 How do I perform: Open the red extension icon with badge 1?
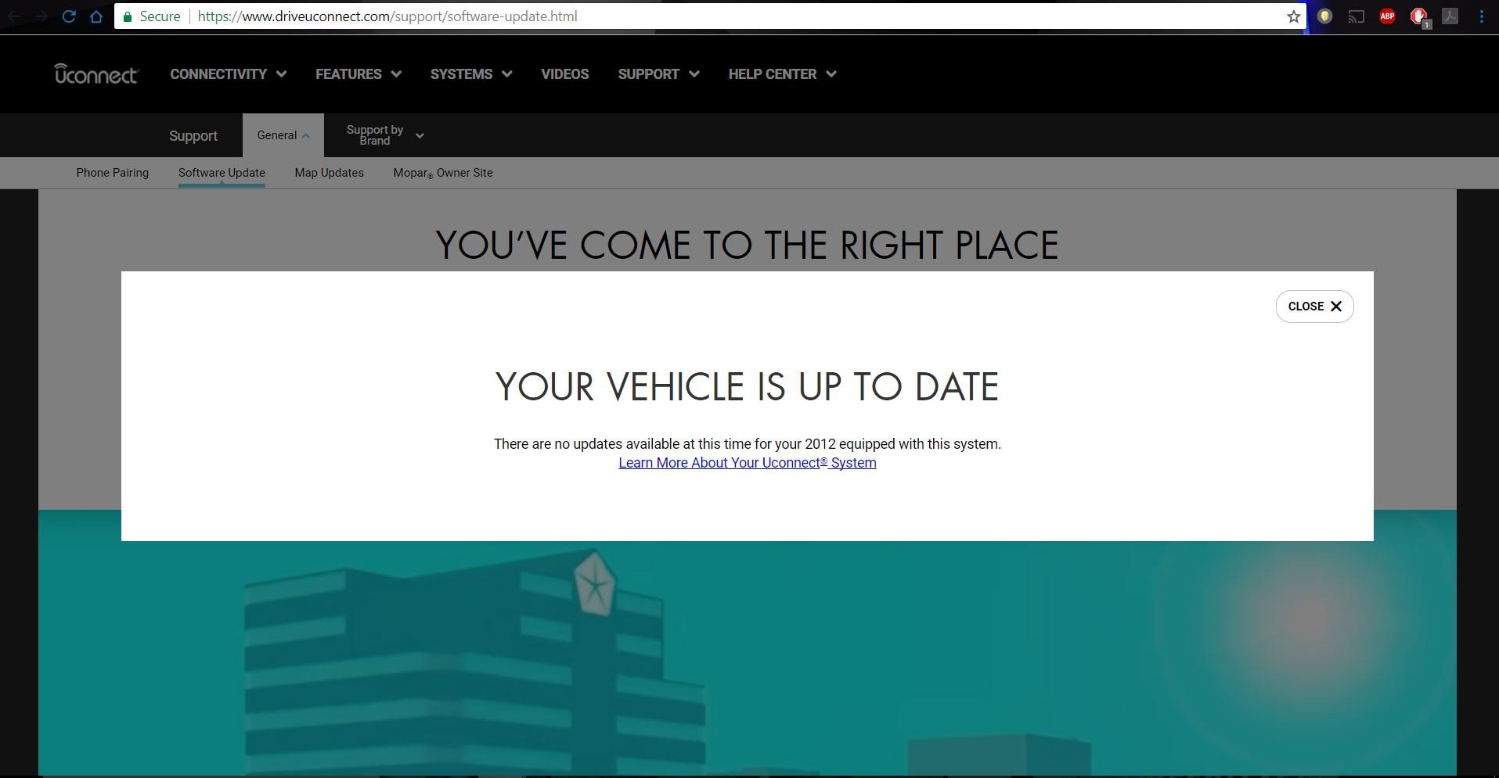(1419, 16)
